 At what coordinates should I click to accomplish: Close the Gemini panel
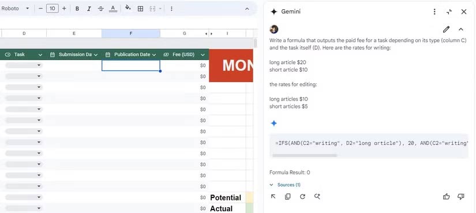(x=463, y=12)
